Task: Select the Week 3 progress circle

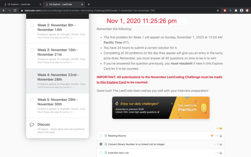Action: tap(32, 50)
